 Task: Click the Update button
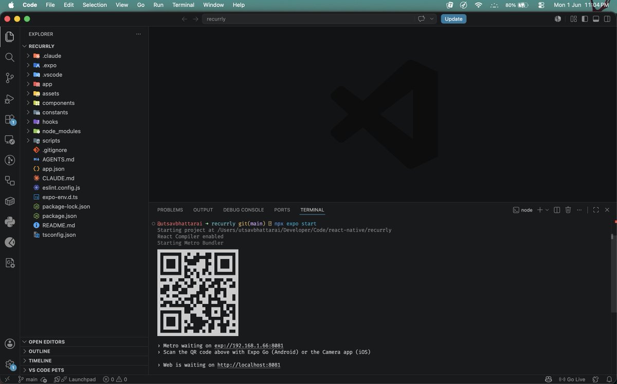(453, 19)
